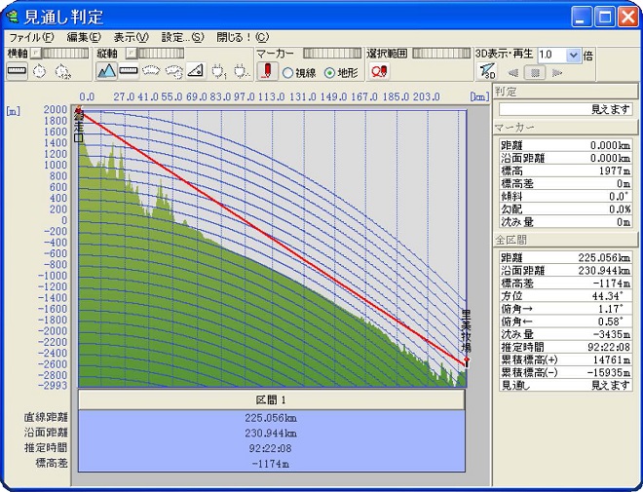Select the vertical-axis double curvature icon

(173, 71)
